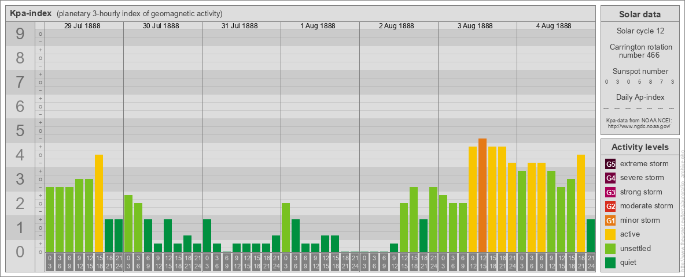Select the 29 Jul 1888 date header
Image resolution: width=685 pixels, height=277 pixels.
coord(82,26)
